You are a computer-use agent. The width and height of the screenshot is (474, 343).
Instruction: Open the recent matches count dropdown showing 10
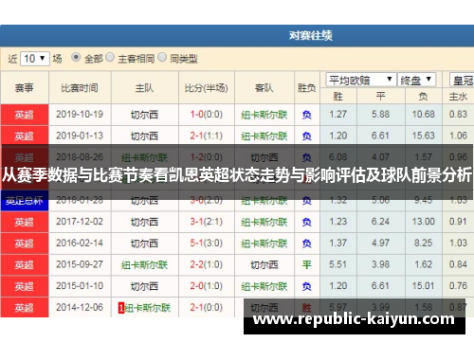point(35,59)
